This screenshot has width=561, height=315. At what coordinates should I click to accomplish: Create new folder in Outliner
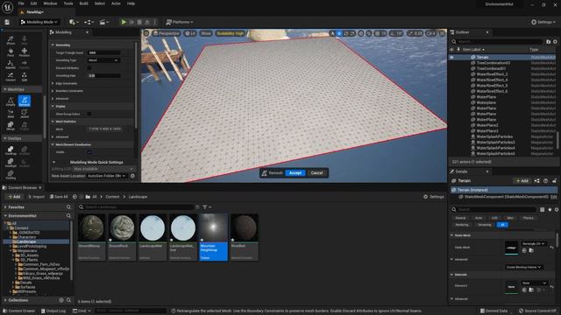548,42
